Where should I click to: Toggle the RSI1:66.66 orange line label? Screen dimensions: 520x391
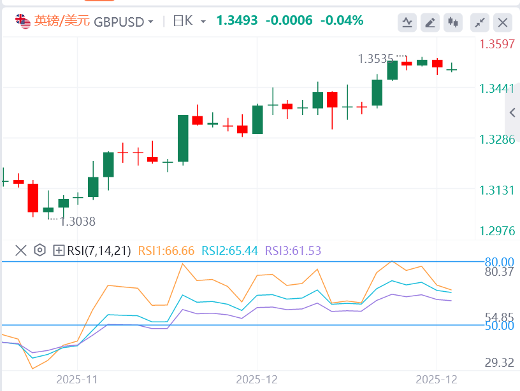click(x=166, y=250)
